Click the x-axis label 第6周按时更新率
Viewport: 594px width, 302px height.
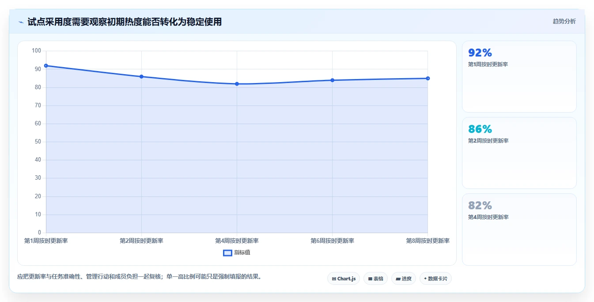332,241
